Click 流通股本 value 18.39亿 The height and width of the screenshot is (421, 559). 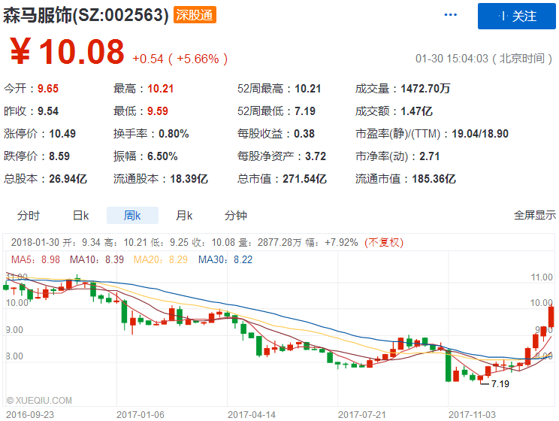[x=189, y=179]
